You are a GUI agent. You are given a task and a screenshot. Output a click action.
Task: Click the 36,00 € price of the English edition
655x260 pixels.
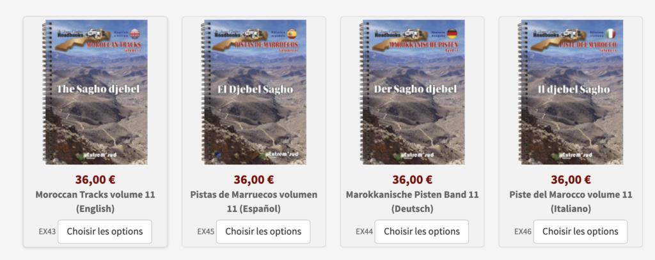[x=95, y=180]
